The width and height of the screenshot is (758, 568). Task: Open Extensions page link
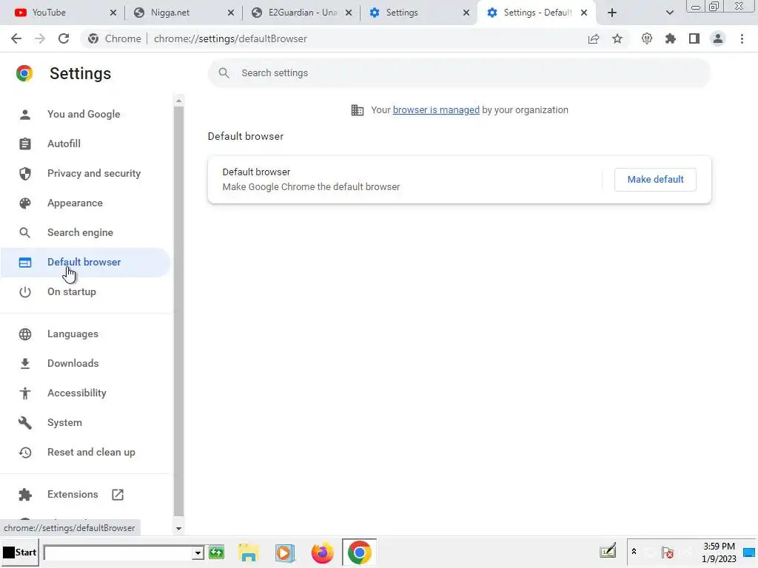(x=84, y=495)
